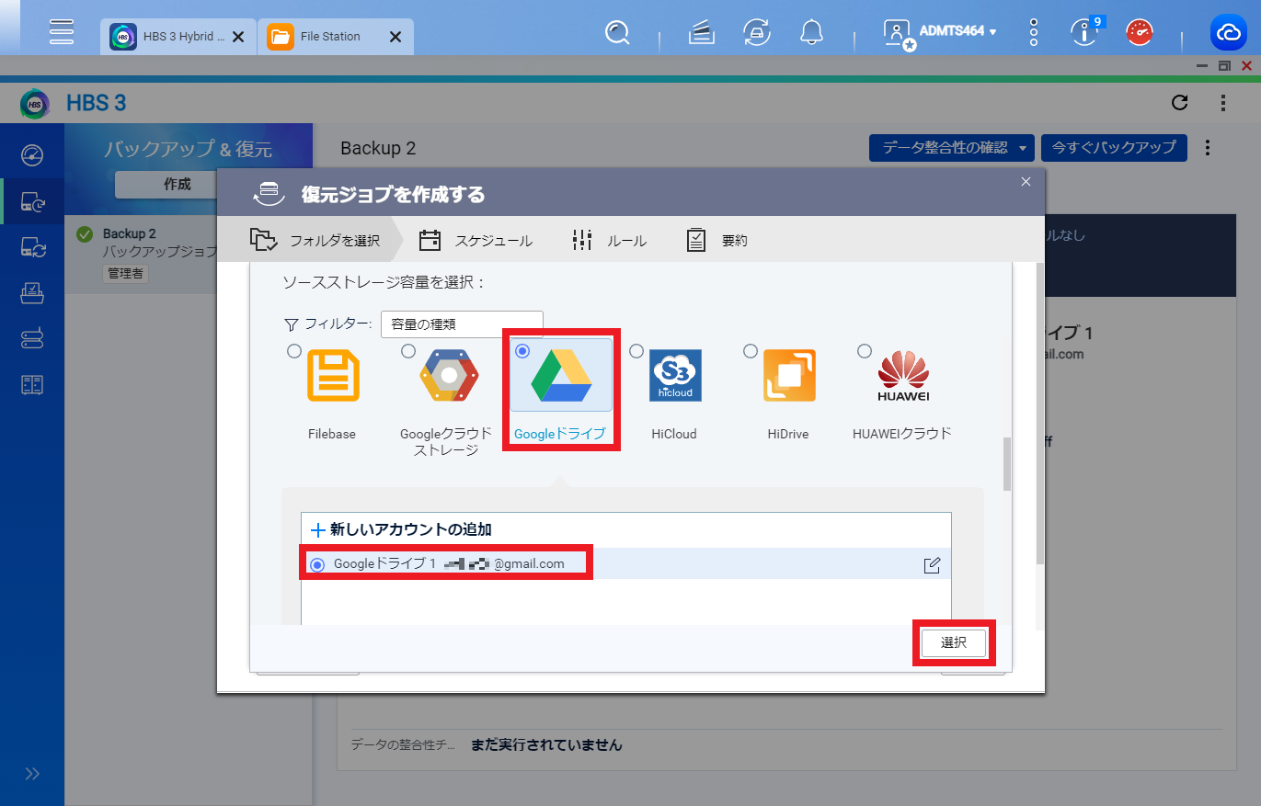Click 今すぐバックアップ button
This screenshot has width=1261, height=806.
[1114, 147]
